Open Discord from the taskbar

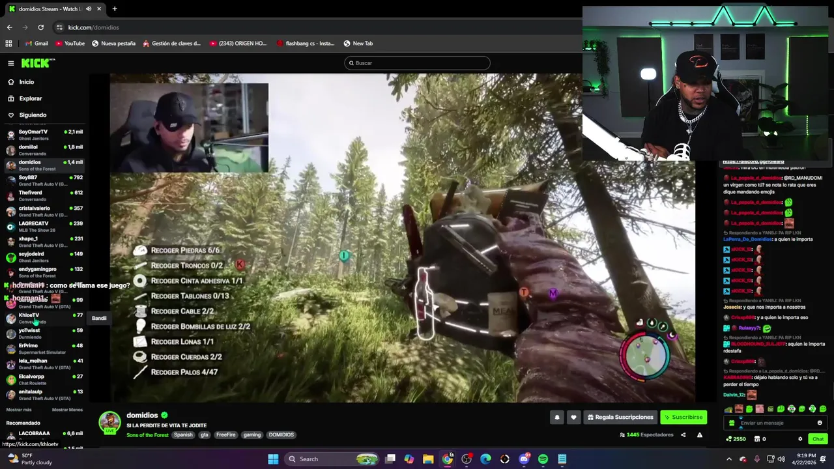[524, 459]
